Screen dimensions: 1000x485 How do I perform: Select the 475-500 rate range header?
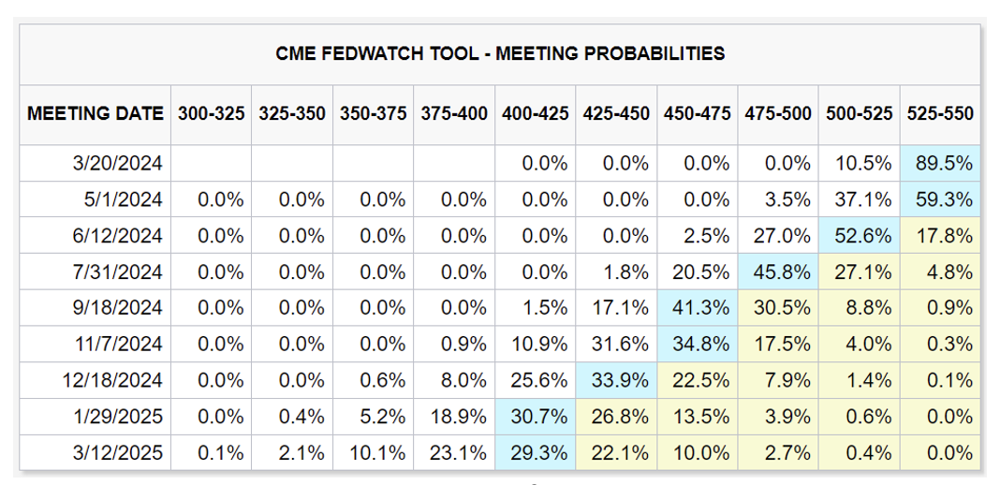778,114
